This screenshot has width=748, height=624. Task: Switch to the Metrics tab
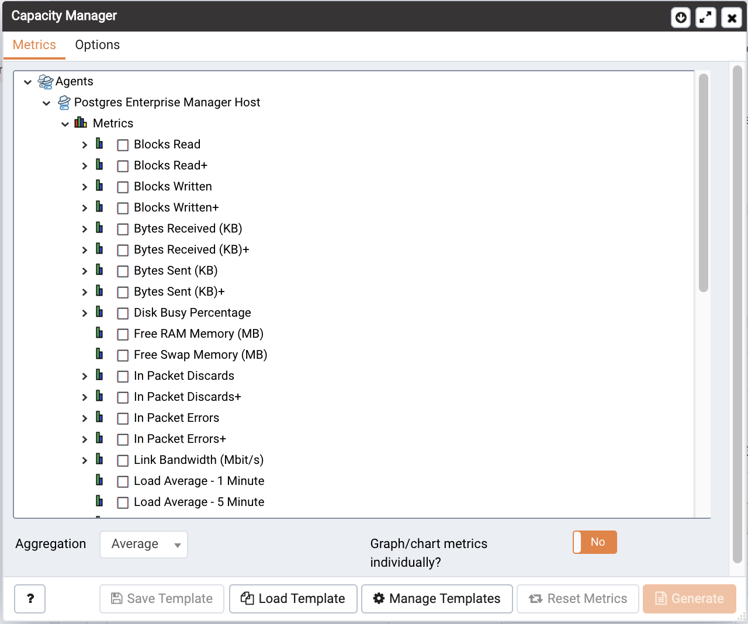pyautogui.click(x=34, y=45)
